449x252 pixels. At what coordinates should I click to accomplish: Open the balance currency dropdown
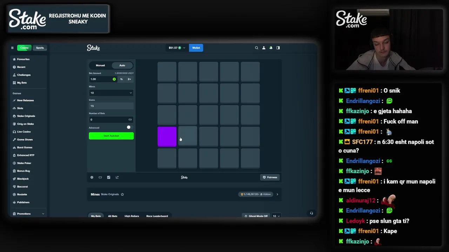[177, 48]
